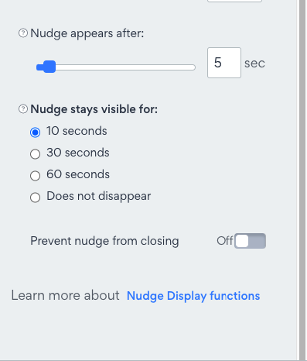This screenshot has height=361, width=307.
Task: Focus the seconds input field showing 5
Action: click(x=224, y=63)
